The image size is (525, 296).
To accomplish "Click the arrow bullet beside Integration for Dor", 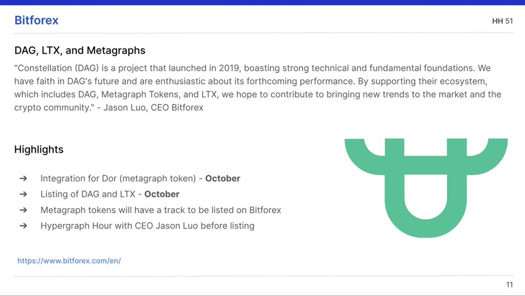I will click(23, 179).
